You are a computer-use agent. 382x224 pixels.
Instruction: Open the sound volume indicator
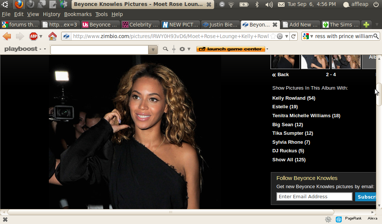point(269,4)
